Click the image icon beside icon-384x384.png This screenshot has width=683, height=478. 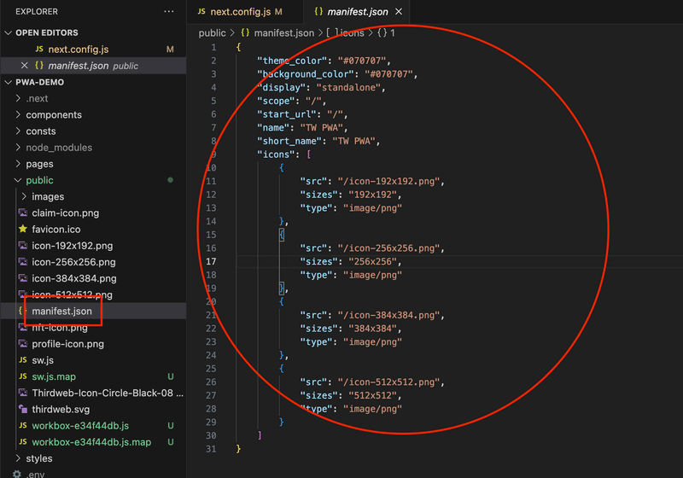click(23, 277)
